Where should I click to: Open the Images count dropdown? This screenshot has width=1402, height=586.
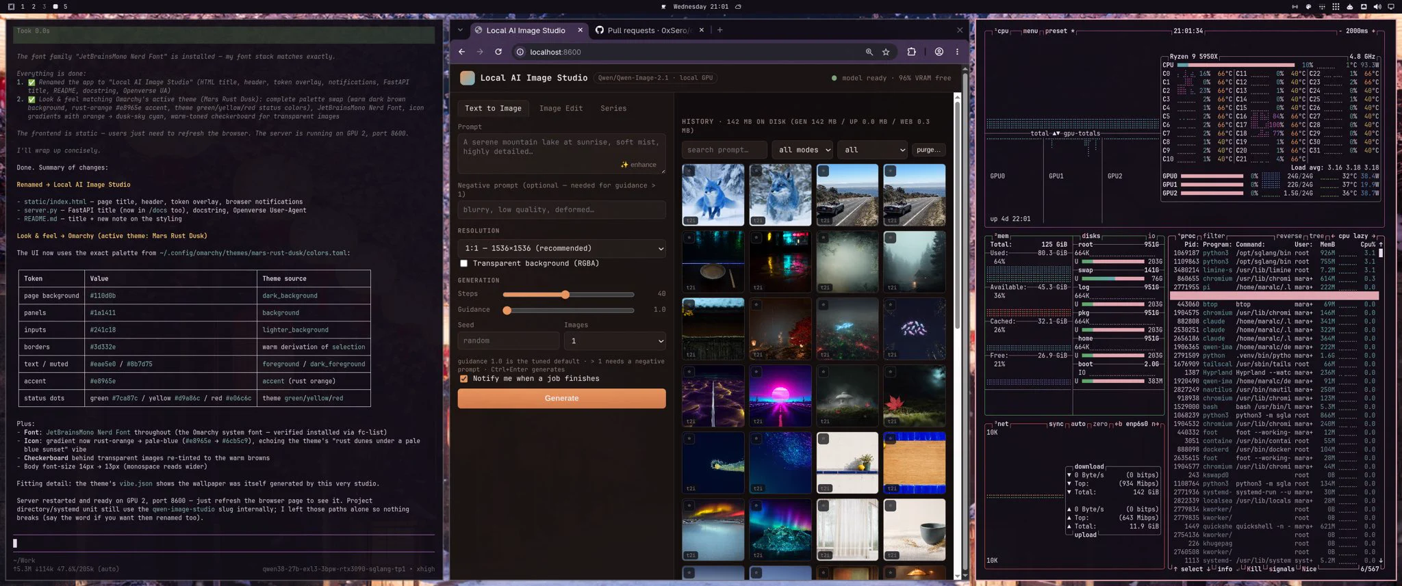pyautogui.click(x=615, y=341)
